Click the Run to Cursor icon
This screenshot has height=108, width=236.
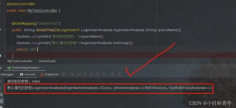104,74
